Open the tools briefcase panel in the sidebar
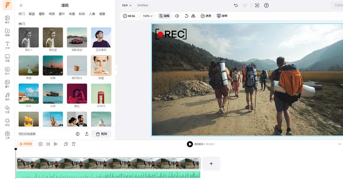 tap(7, 135)
